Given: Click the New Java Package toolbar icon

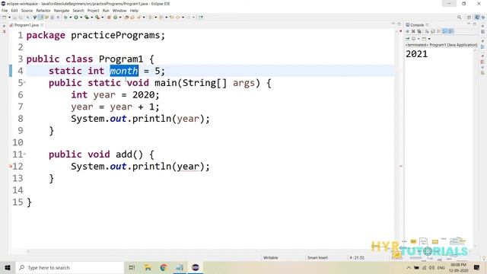Looking at the screenshot, I should click(x=109, y=18).
